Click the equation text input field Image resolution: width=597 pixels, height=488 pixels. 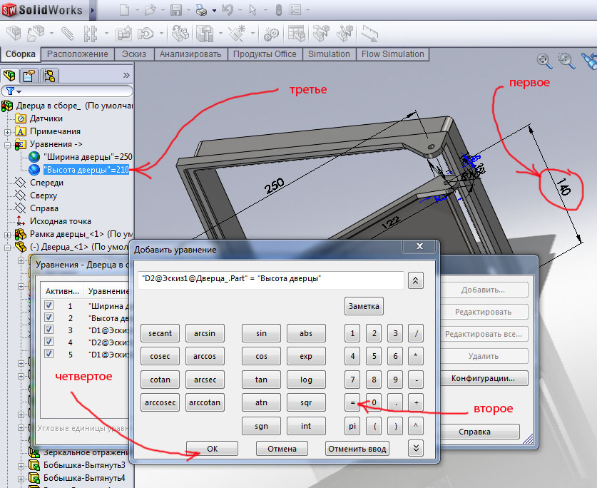[x=270, y=280]
